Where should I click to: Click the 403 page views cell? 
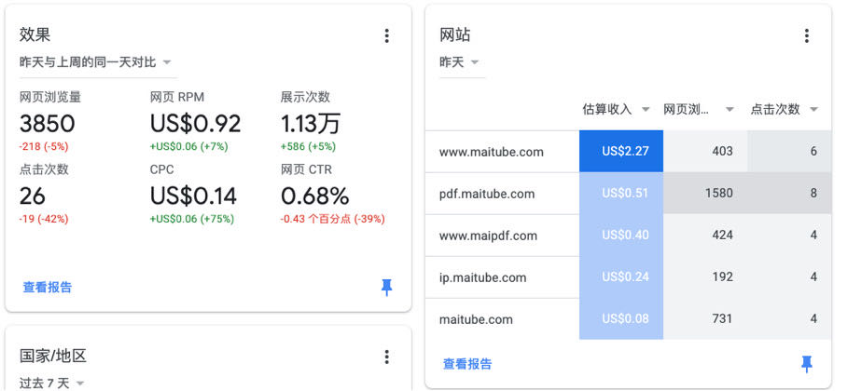(705, 152)
